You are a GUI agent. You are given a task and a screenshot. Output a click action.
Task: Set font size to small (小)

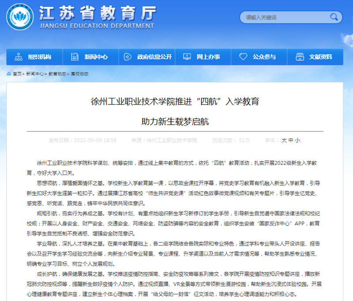297,140
